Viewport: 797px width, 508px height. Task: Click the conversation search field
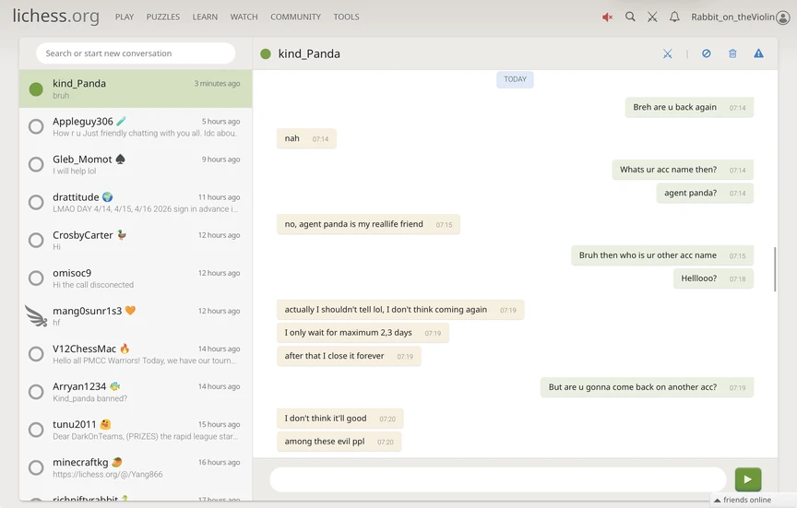click(x=136, y=53)
